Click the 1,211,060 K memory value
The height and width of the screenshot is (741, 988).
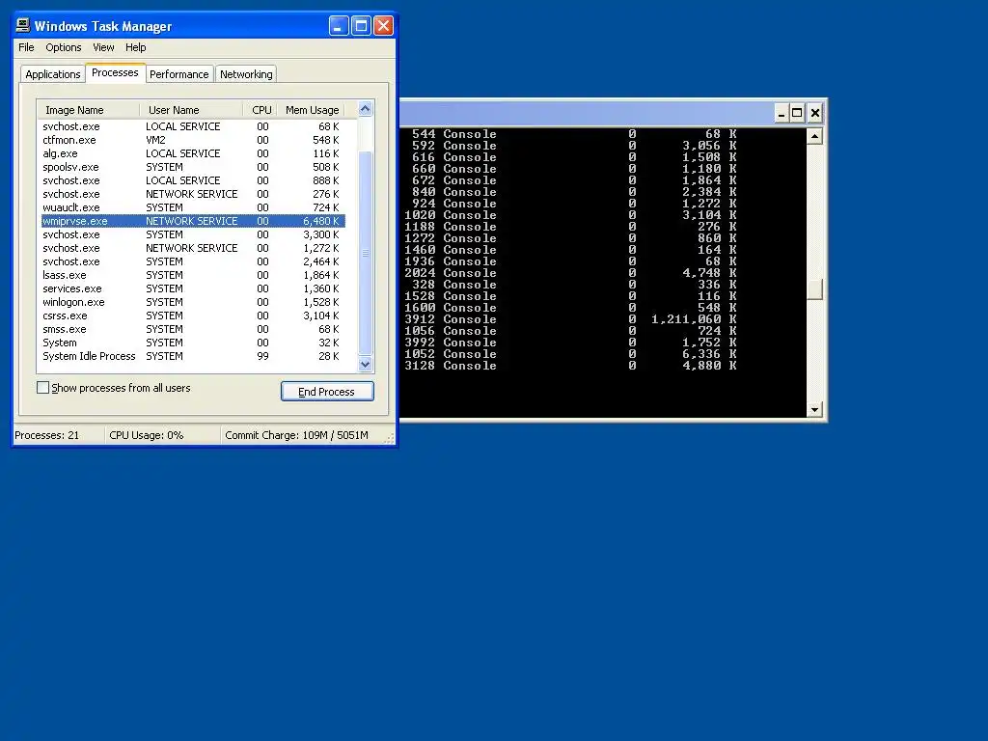[x=694, y=319]
